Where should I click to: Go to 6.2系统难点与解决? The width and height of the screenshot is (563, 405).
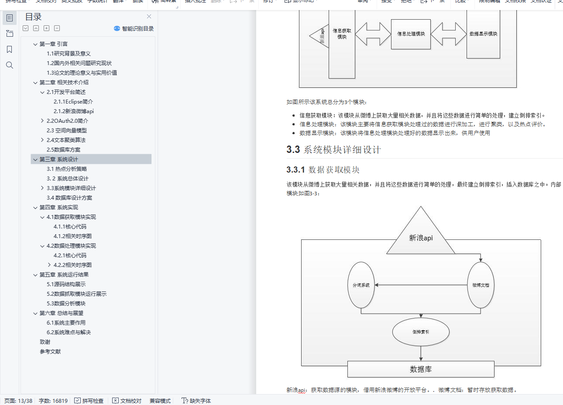69,332
